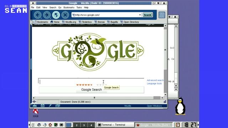Open the Tinderbox bookmark
The image size is (228, 128).
point(85,22)
